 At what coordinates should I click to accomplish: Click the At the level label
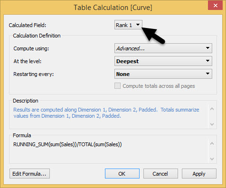tap(28, 61)
